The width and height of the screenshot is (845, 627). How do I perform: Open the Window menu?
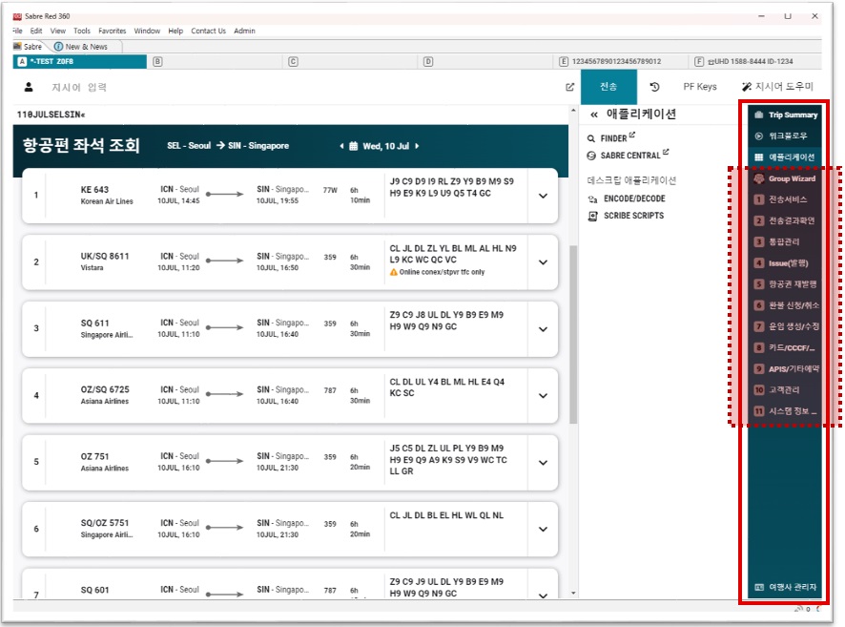pyautogui.click(x=147, y=31)
